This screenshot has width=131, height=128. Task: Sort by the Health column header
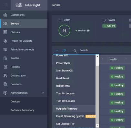click(113, 59)
